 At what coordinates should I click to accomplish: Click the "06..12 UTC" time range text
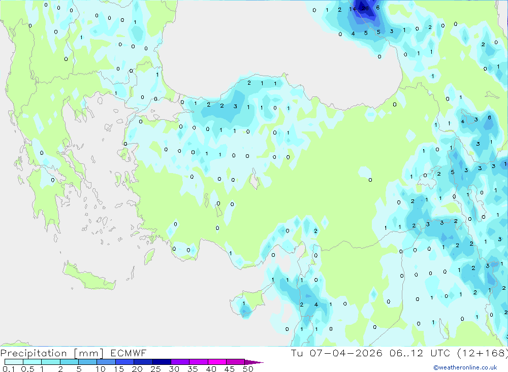point(420,353)
